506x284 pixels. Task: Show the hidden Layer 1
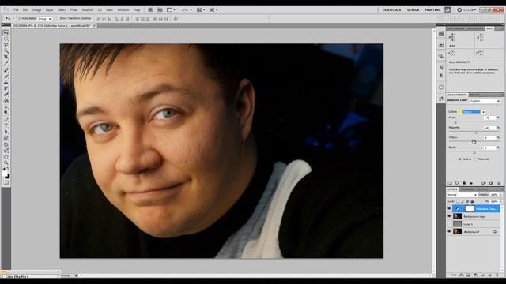(449, 224)
